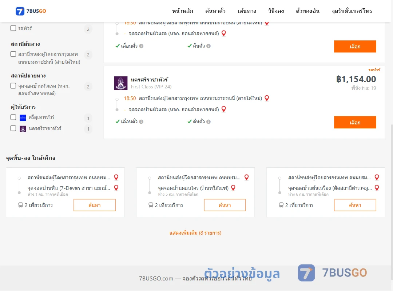Click ห่าง 6 กม. distance text
This screenshot has width=393, height=291.
(x=308, y=194)
